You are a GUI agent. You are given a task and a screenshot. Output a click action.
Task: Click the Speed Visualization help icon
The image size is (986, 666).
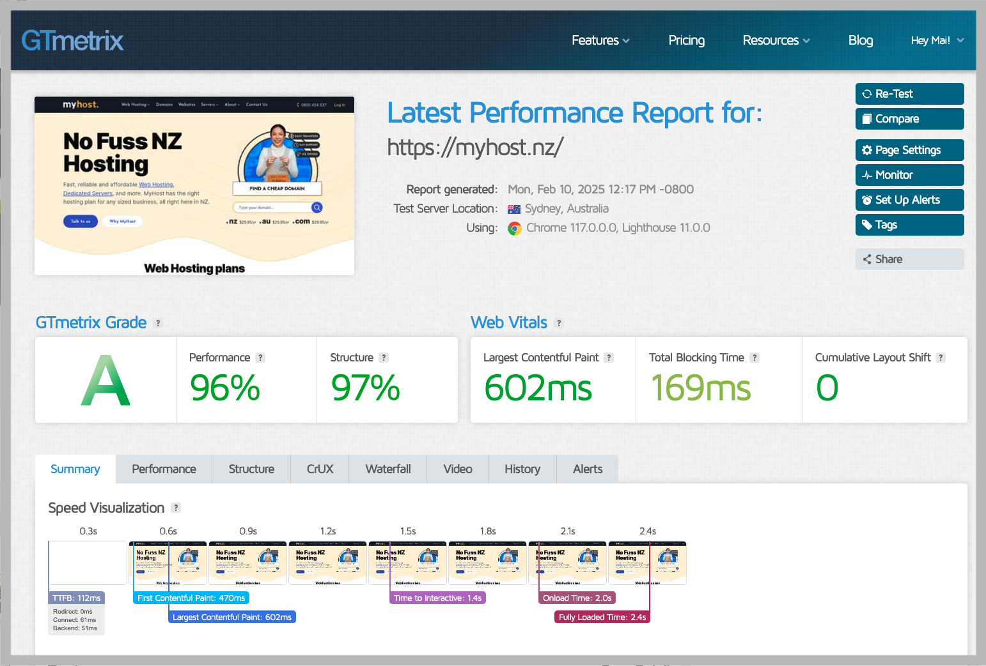[176, 508]
